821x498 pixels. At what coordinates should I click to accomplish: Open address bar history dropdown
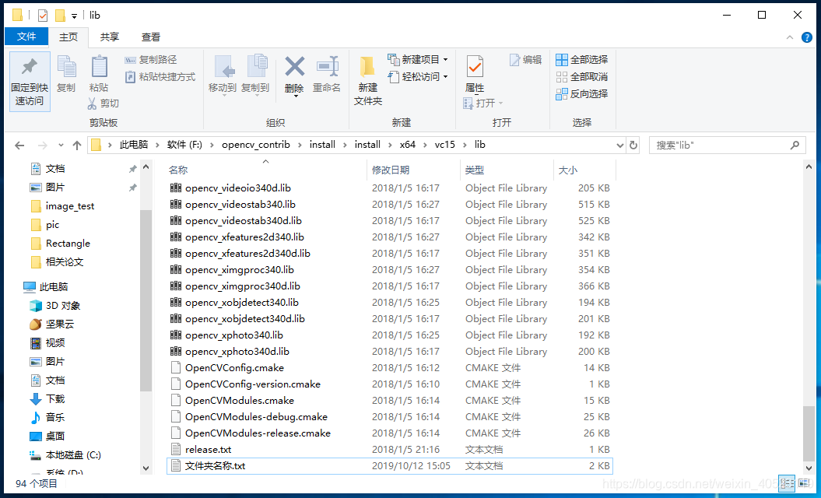(x=620, y=145)
